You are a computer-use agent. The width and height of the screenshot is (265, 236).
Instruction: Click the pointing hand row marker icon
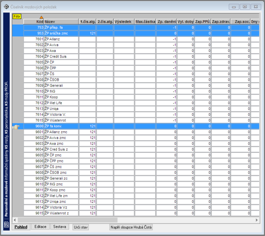point(17,127)
